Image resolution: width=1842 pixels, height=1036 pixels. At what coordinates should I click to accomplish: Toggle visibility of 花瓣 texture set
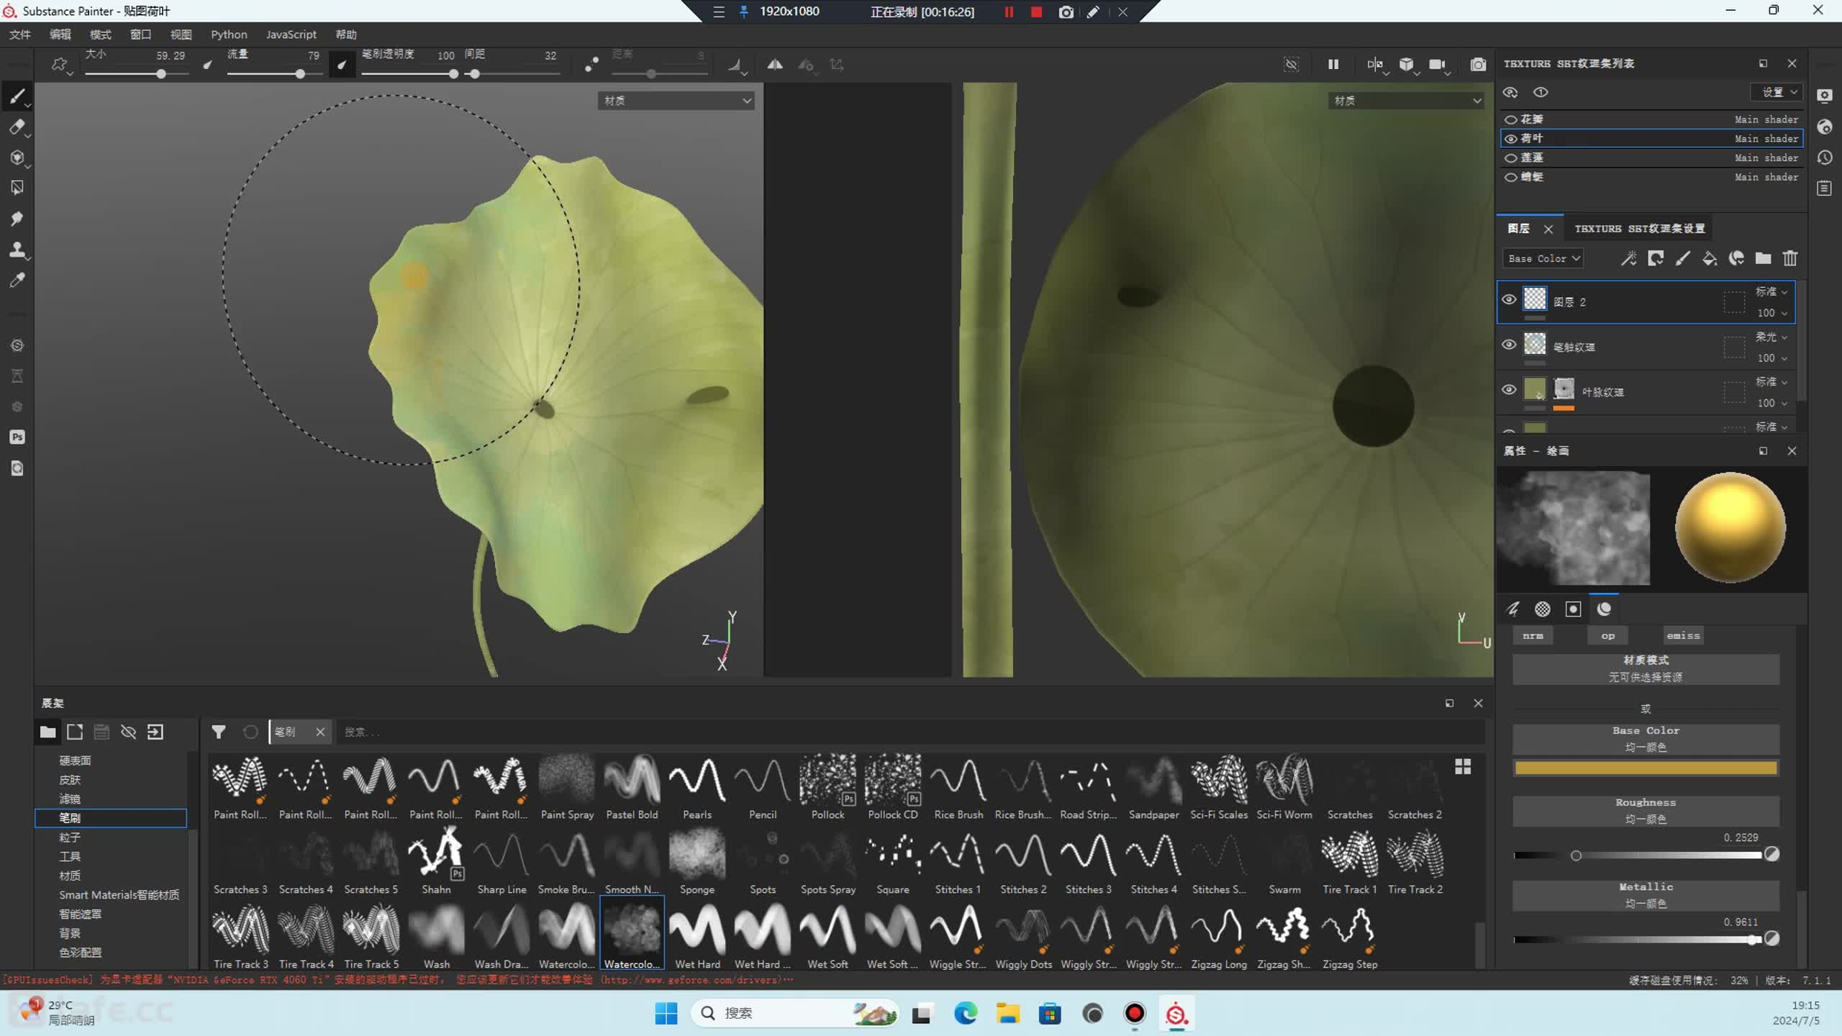pos(1511,119)
